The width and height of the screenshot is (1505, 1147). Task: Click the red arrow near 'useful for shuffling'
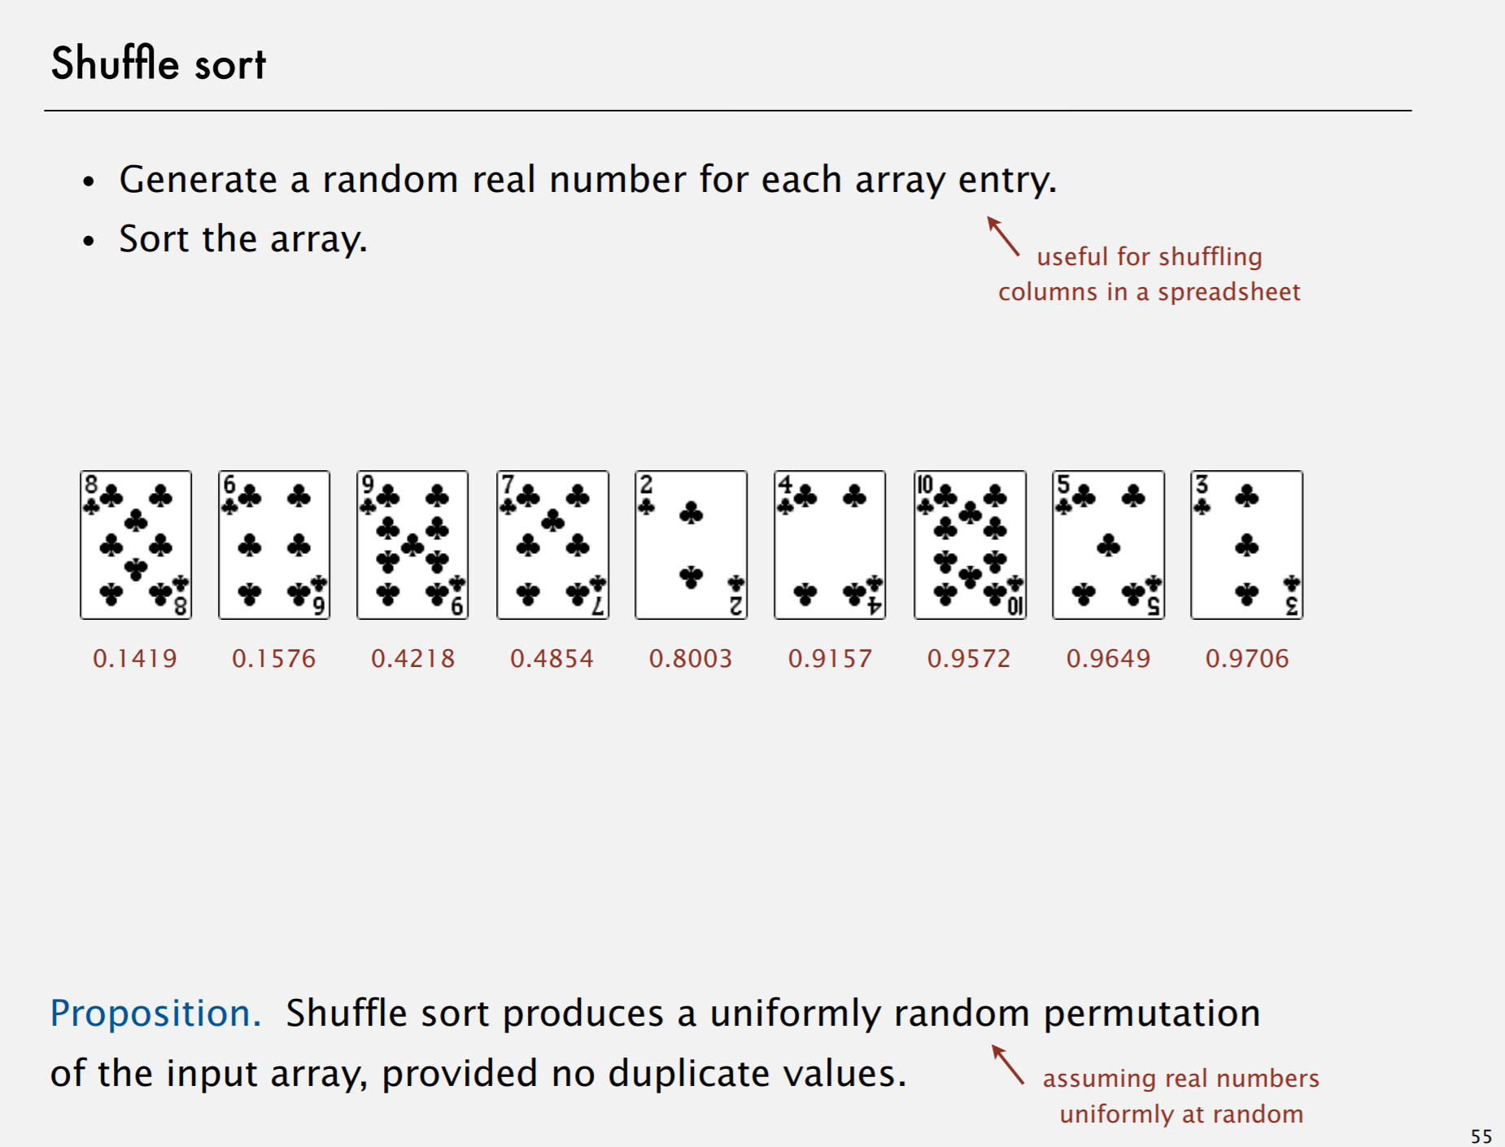(1003, 237)
